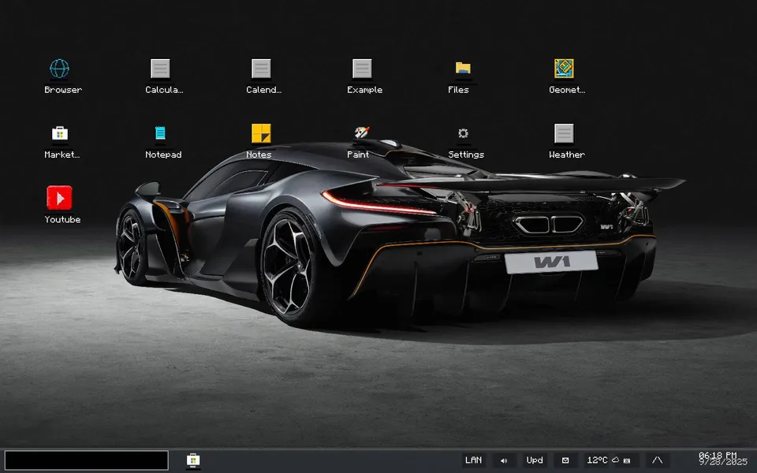Open the Marketplace desktop icon
Viewport: 757px width, 473px height.
point(59,133)
